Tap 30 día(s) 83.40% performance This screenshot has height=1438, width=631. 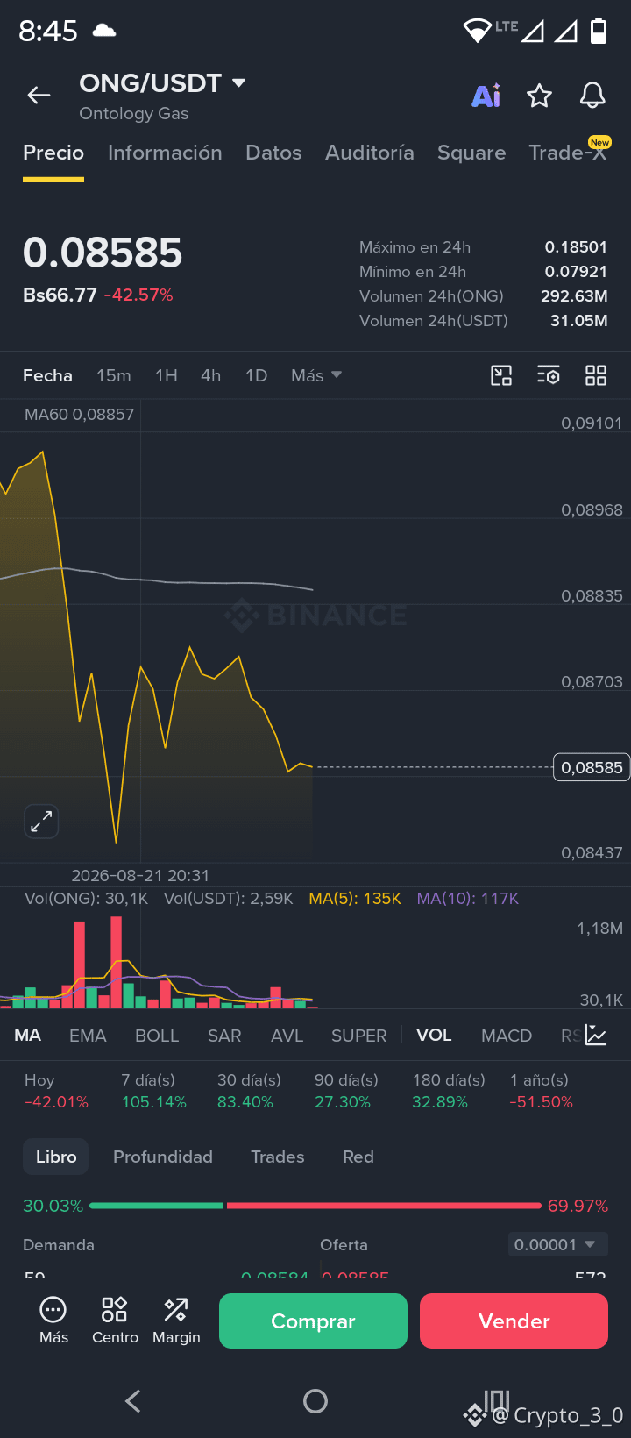249,1091
